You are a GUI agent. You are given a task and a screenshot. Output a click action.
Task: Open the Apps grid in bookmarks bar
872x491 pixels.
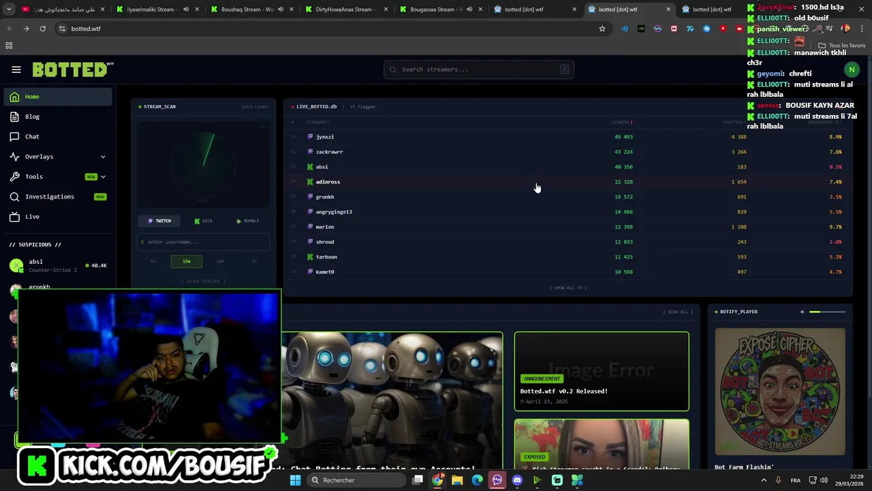(x=9, y=46)
